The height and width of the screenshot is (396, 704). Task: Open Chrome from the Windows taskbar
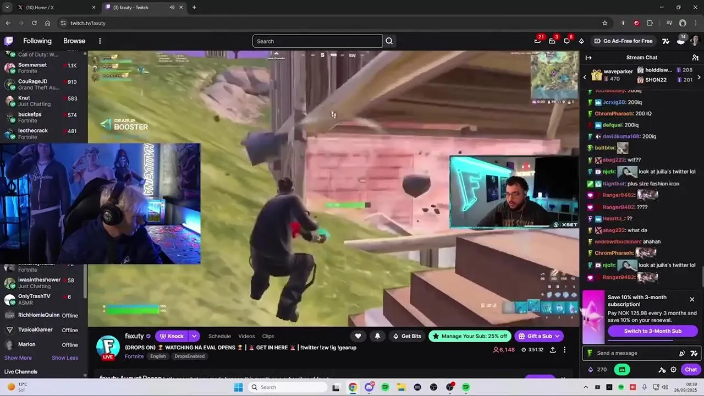[353, 387]
